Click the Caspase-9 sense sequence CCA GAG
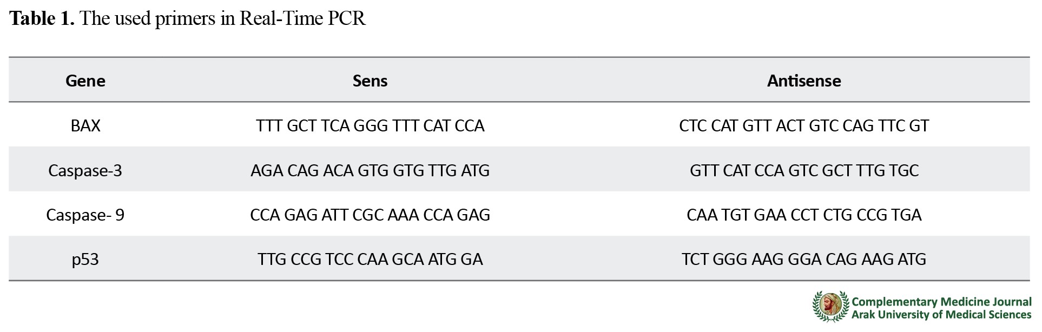 [x=370, y=215]
